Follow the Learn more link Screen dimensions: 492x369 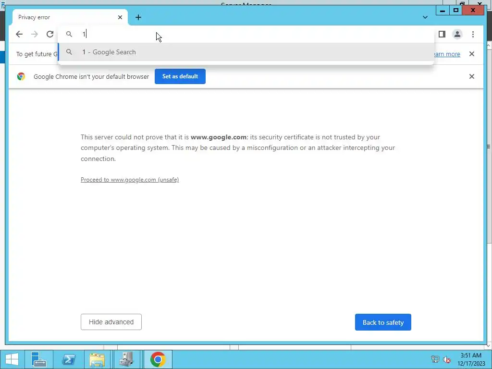447,54
